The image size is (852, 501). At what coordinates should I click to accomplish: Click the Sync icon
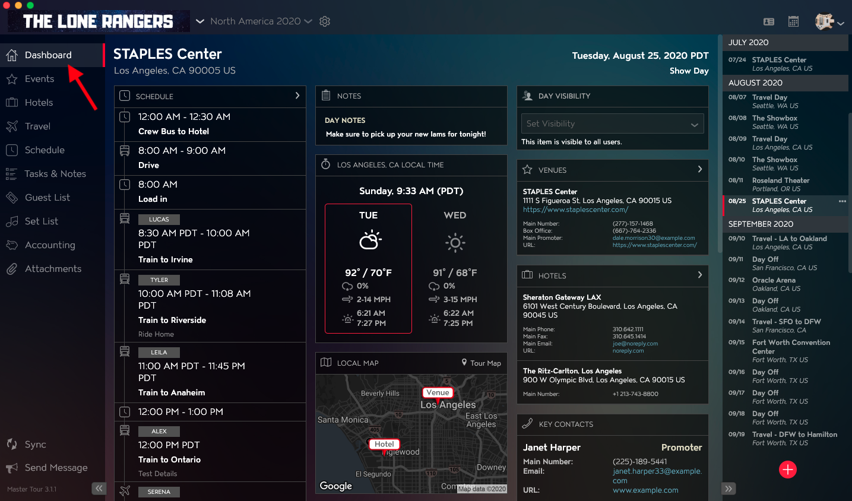(x=12, y=444)
